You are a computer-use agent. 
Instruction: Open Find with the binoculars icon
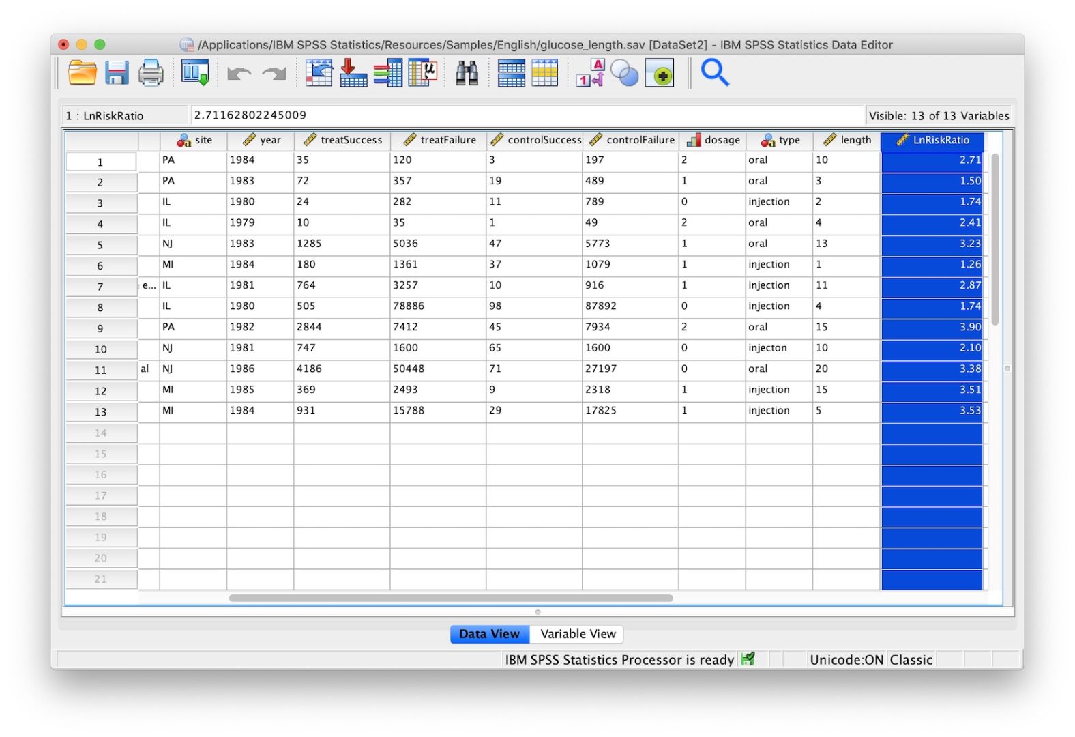pos(467,73)
